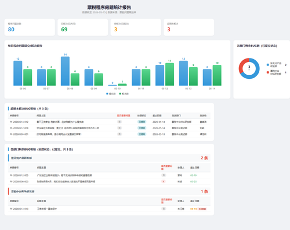
Task: Click the red checkmark tag in row PF-20260508-003
Action: pyautogui.click(x=164, y=181)
